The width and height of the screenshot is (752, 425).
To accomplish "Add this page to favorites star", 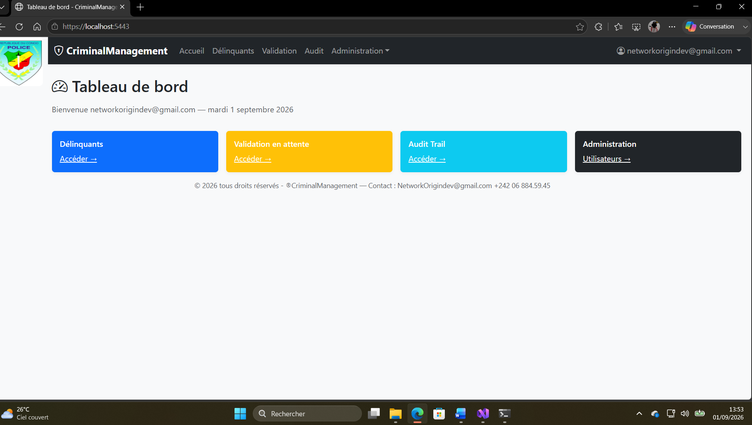I will tap(580, 27).
